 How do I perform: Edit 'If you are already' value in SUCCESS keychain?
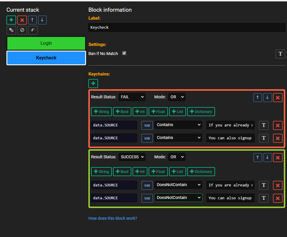point(231,185)
